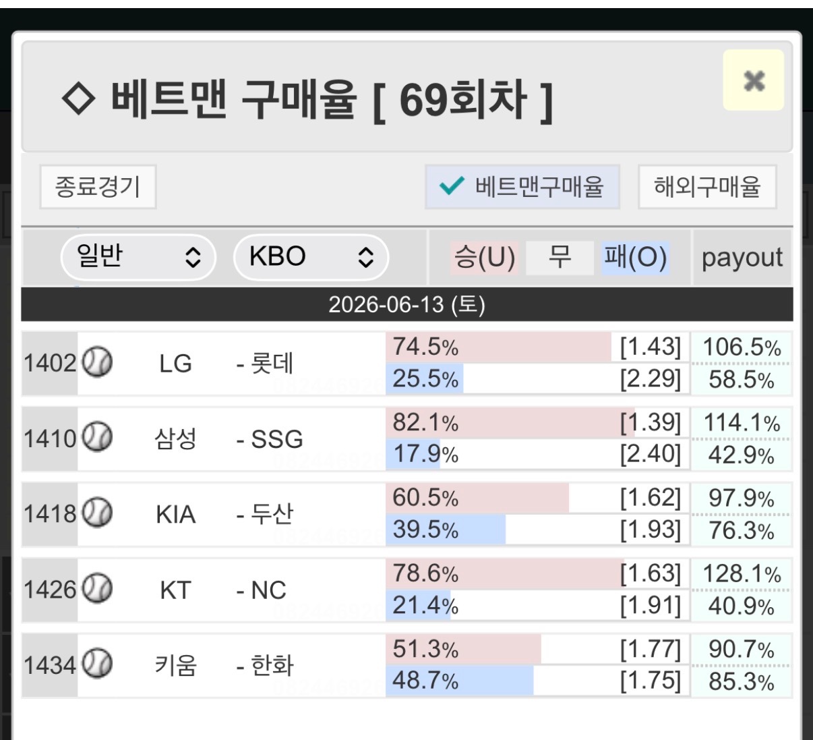813x740 pixels.
Task: Click the baseball icon for game 1418
Action: click(x=97, y=514)
